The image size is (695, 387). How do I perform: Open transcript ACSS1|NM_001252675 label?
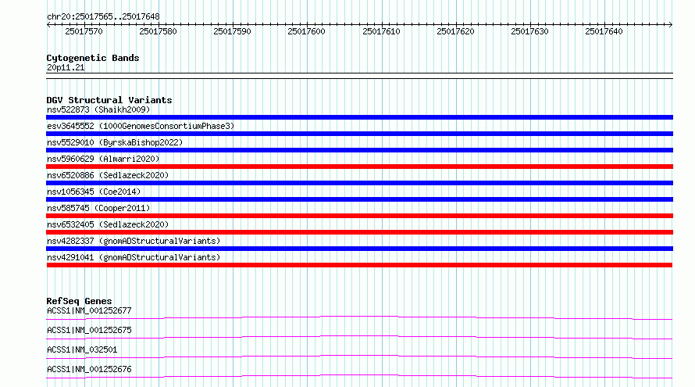pos(89,330)
